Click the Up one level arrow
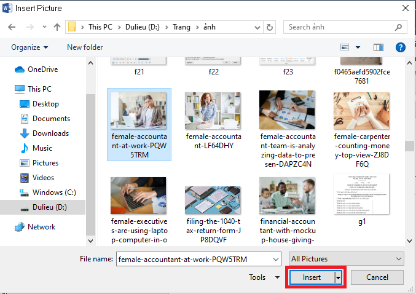 click(x=57, y=27)
